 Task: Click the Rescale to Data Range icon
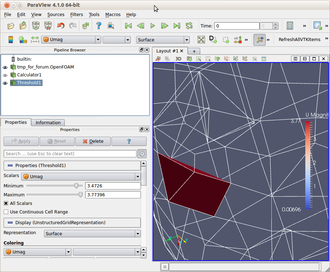click(x=35, y=40)
